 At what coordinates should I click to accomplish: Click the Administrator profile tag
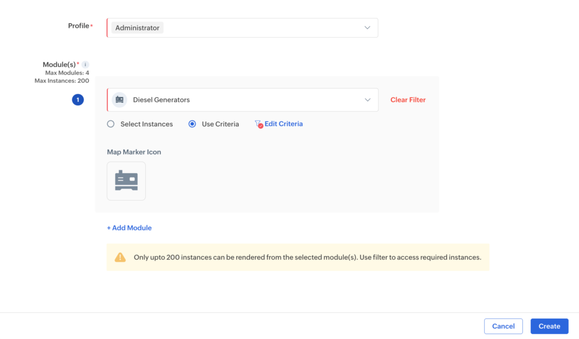[137, 28]
